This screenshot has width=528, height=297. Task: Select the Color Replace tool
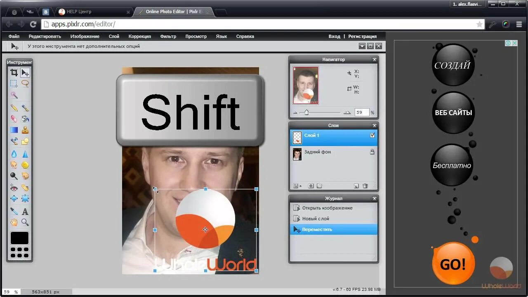[x=14, y=141]
